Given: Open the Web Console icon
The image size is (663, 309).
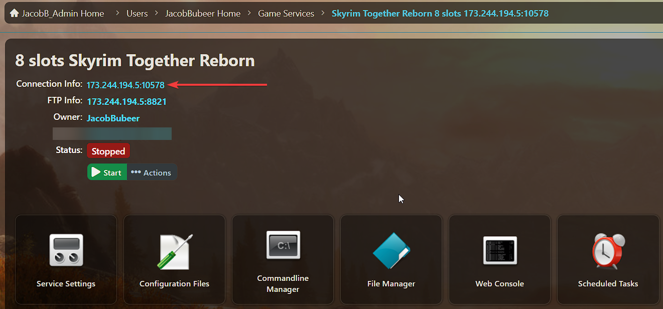Looking at the screenshot, I should (x=499, y=251).
